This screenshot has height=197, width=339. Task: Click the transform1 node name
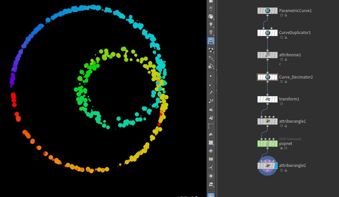289,99
